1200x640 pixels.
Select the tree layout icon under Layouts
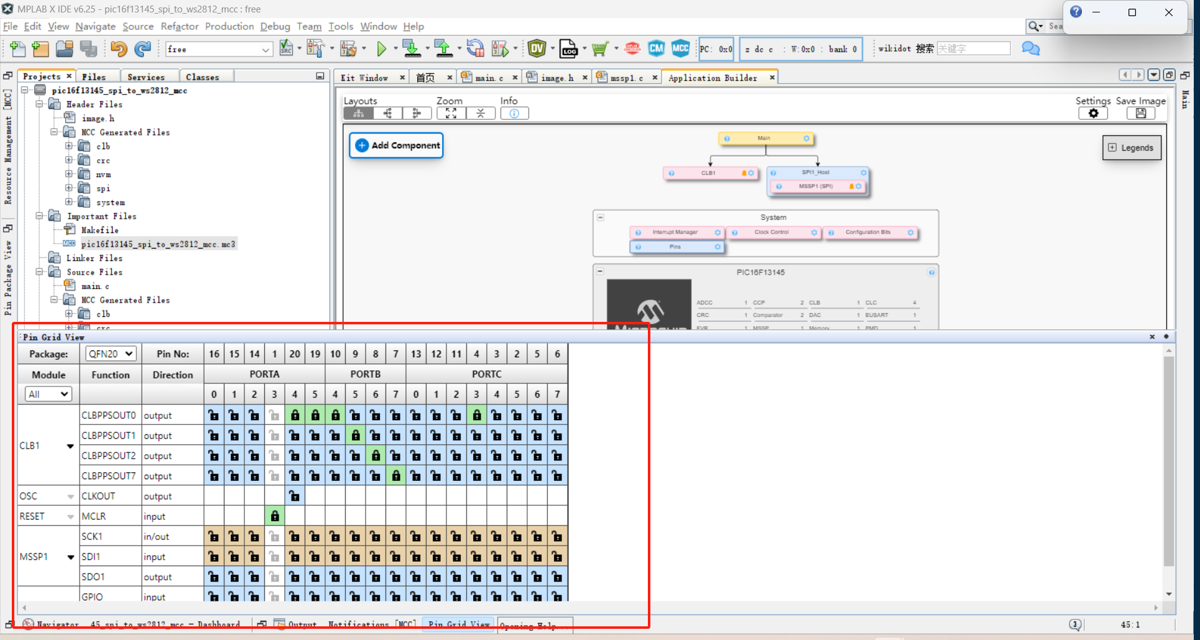coord(359,113)
